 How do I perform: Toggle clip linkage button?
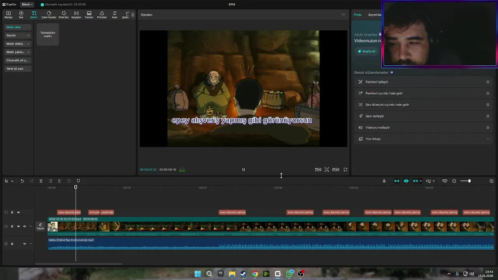tap(416, 181)
